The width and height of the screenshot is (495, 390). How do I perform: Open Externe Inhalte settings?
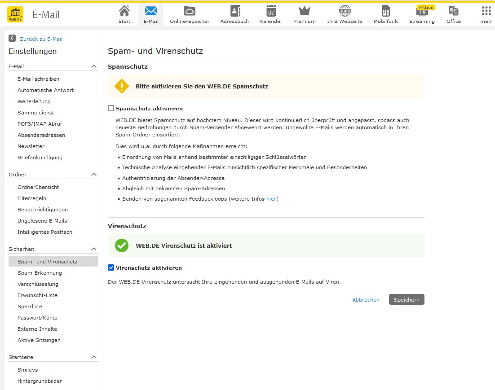coord(37,329)
